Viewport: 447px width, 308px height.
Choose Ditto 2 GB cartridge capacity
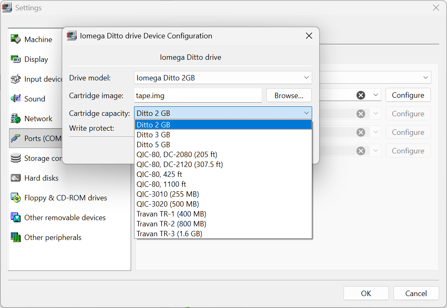tap(223, 125)
